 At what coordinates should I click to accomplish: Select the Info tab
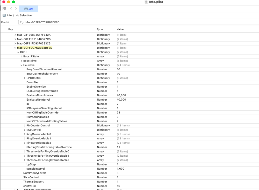28,9
